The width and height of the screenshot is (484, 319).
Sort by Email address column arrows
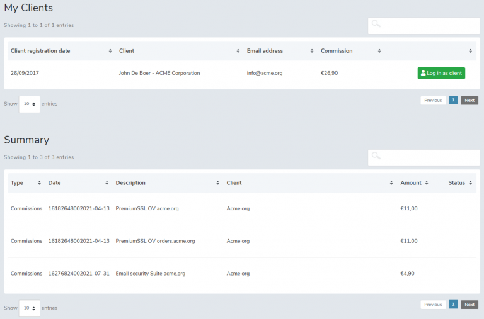coord(312,51)
